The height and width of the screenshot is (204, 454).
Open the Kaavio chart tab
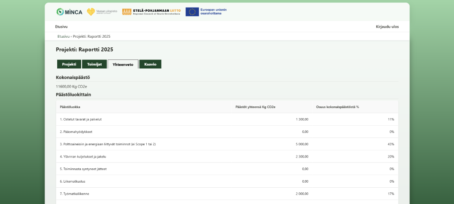[x=150, y=64]
